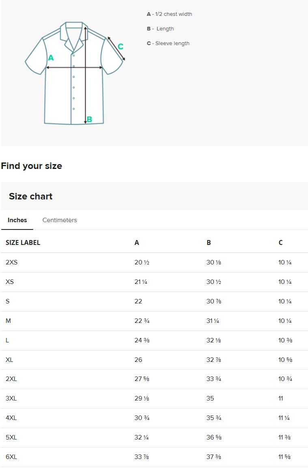Click the 'Find your size' heading
Screen dimensions: 308x474
point(32,166)
